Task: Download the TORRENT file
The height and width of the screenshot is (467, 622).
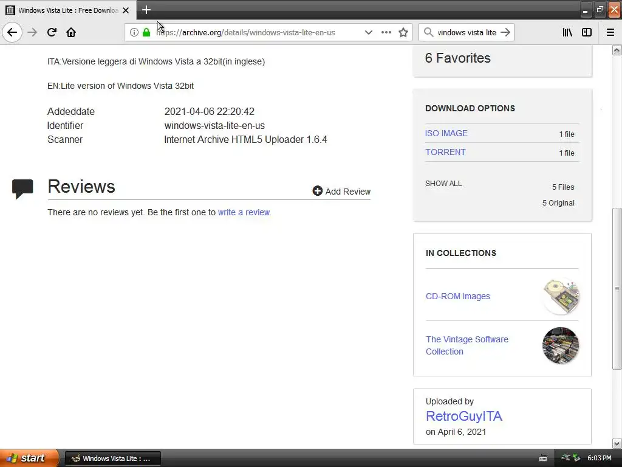Action: coord(445,152)
